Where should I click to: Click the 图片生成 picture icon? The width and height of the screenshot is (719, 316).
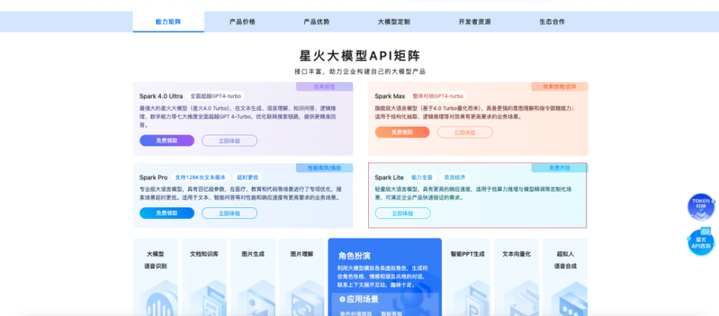point(257,299)
